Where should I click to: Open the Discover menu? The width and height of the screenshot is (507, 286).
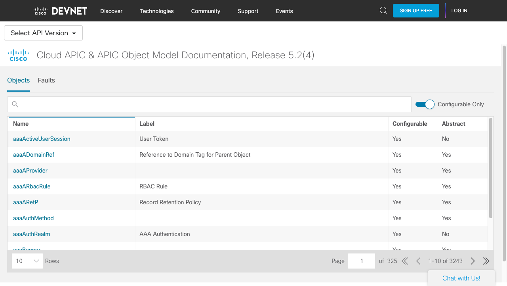pyautogui.click(x=111, y=11)
